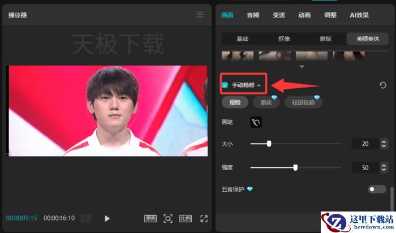Viewport: 396px width, 233px height.
Task: Click the current timecode 00:00:05:15
Action: [x=21, y=218]
